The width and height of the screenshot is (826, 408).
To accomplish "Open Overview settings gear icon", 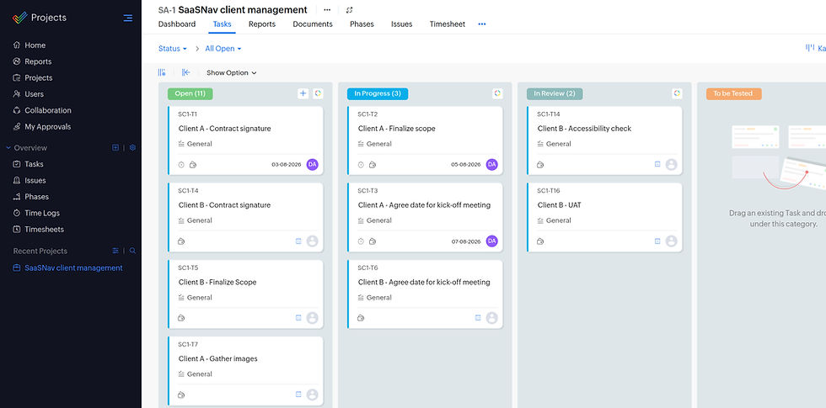I will pos(133,148).
